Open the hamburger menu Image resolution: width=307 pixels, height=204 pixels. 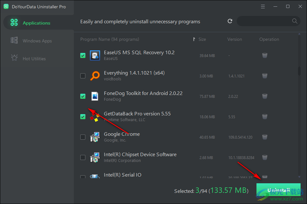[263, 7]
